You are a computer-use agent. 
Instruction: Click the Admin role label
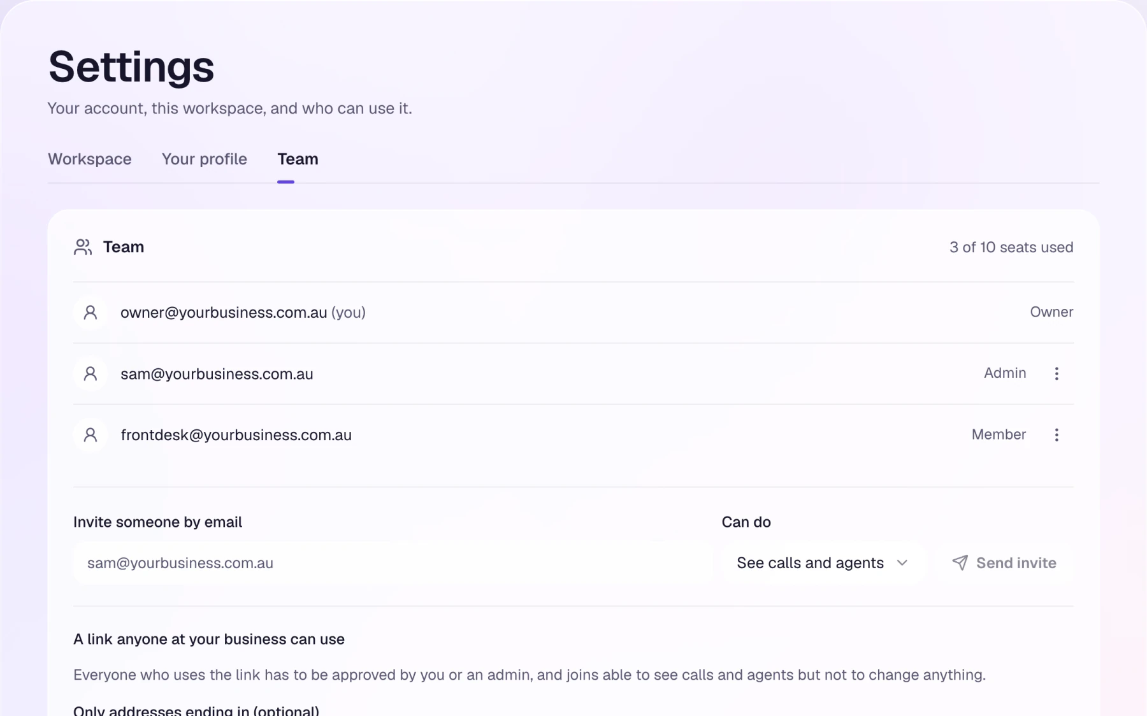1005,373
